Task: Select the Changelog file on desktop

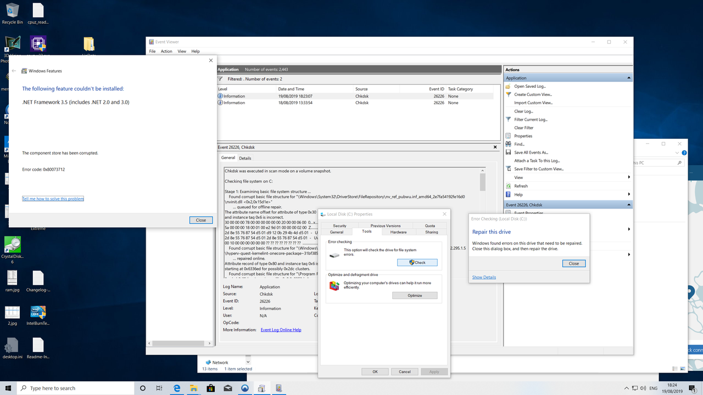Action: (38, 281)
